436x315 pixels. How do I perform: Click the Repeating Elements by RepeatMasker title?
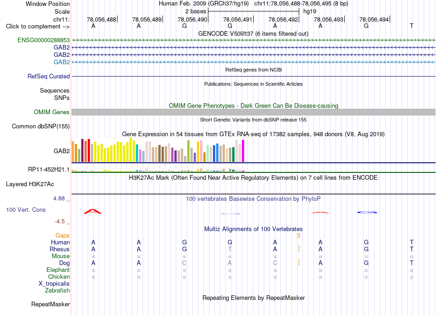pyautogui.click(x=253, y=298)
